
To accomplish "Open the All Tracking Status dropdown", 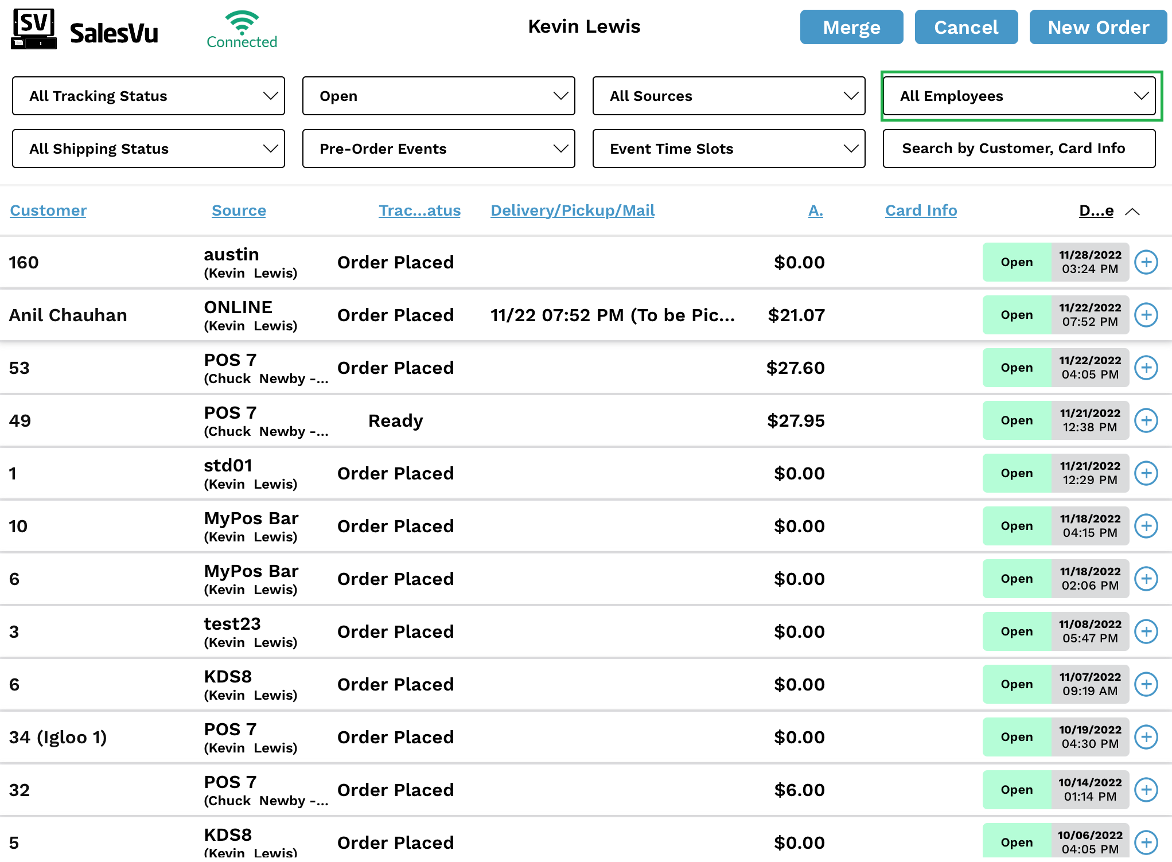I will pos(149,96).
